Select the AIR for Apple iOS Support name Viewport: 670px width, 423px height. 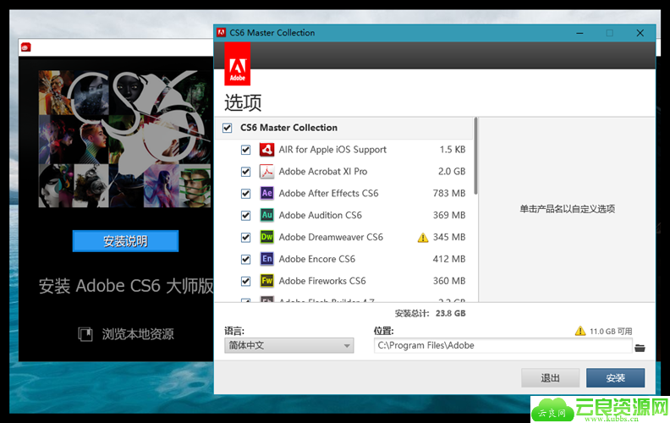pos(332,150)
